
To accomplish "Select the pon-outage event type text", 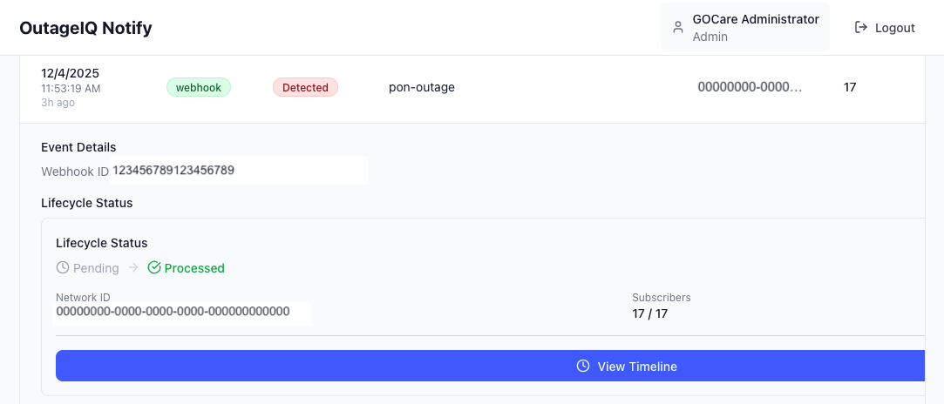I will pos(422,87).
